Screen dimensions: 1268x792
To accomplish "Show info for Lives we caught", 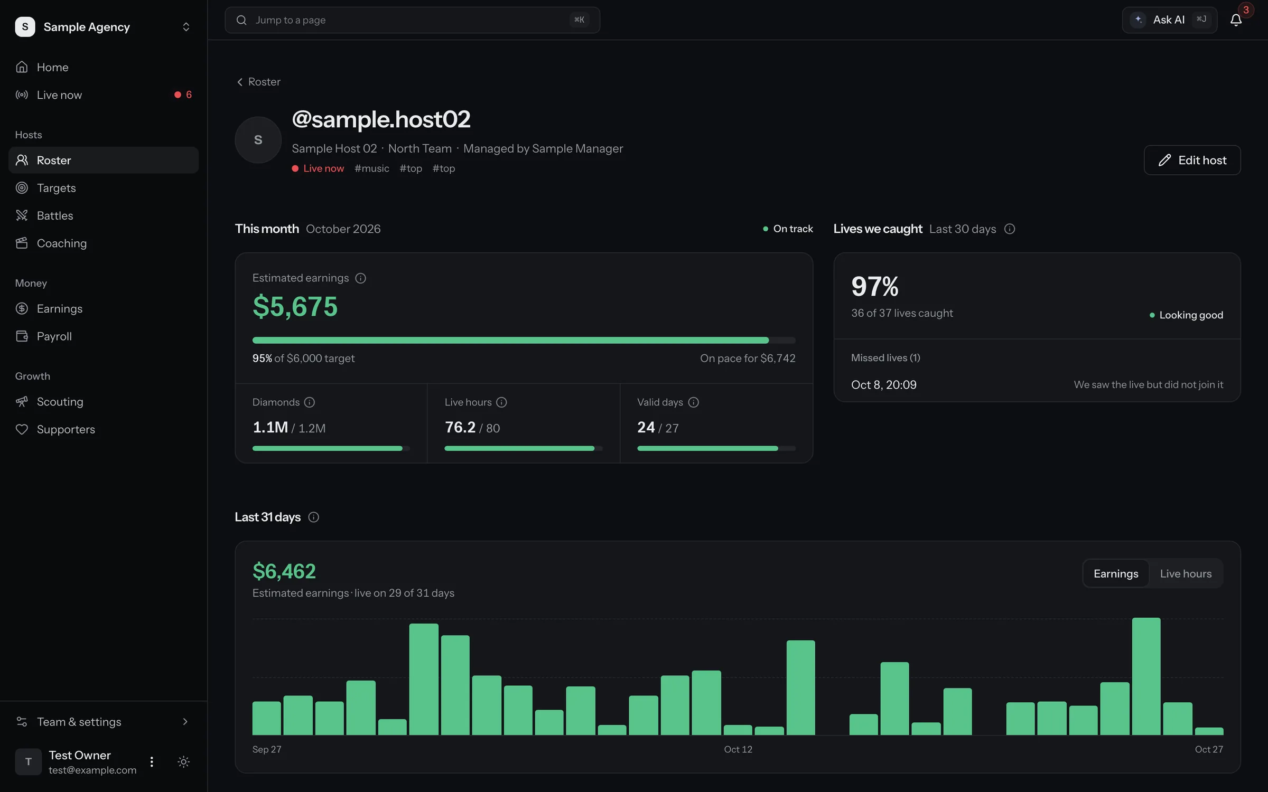I will point(1009,229).
